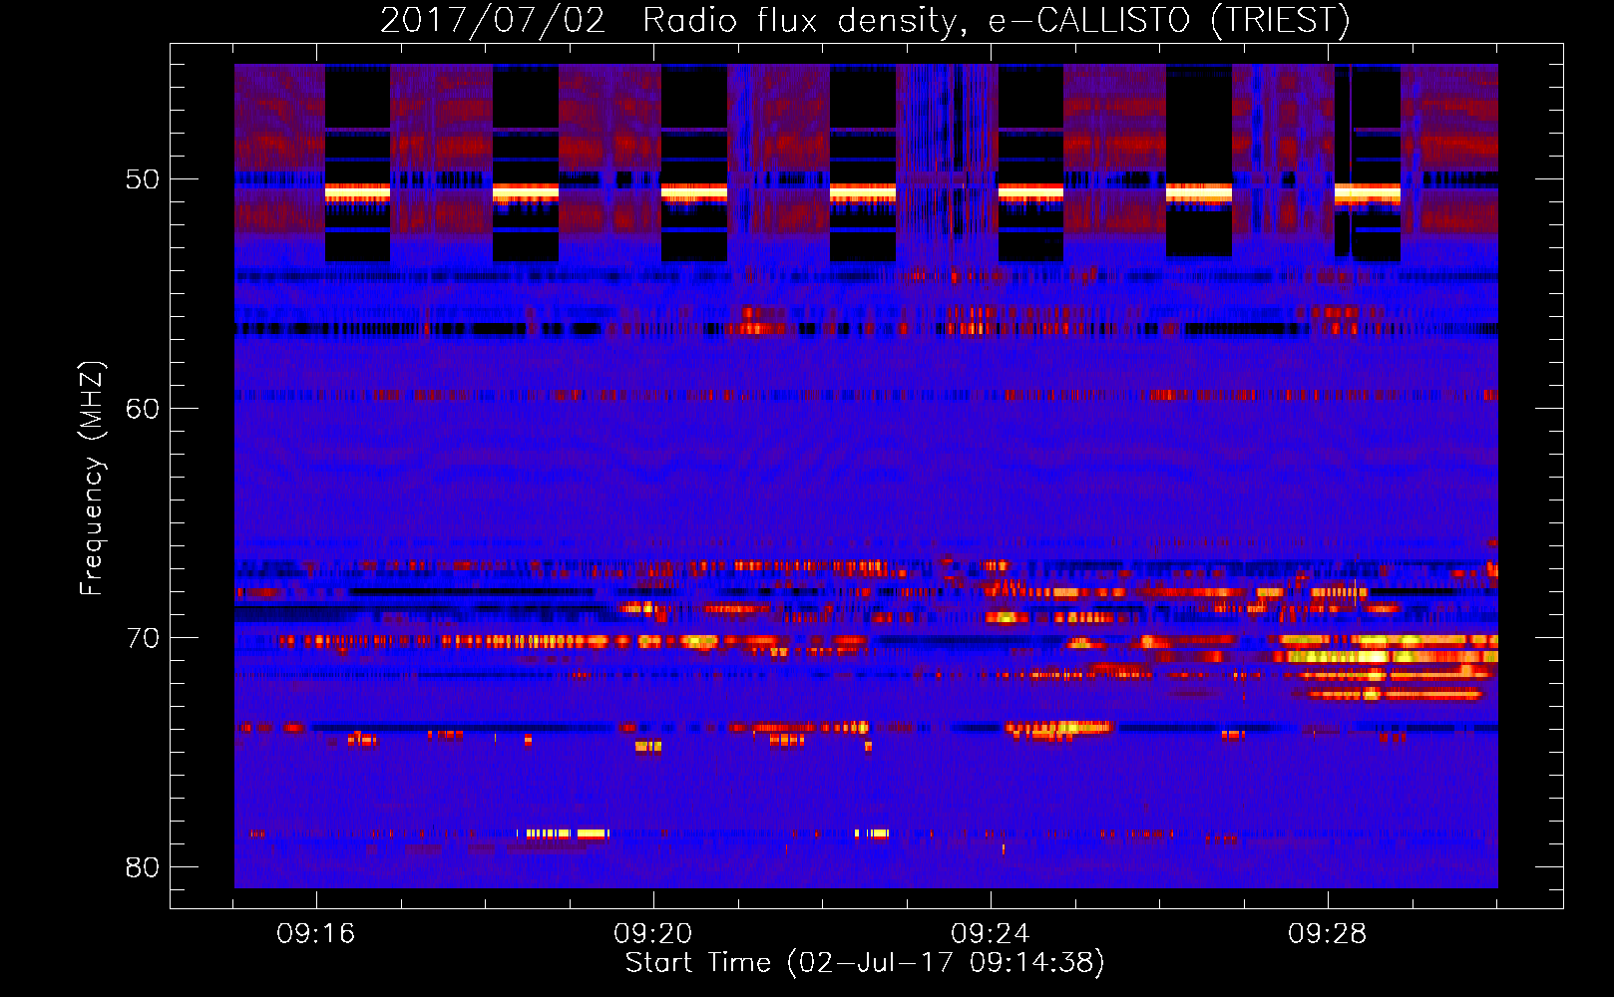Click the 70 MHz frequency tick label
The height and width of the screenshot is (997, 1614).
pos(143,638)
